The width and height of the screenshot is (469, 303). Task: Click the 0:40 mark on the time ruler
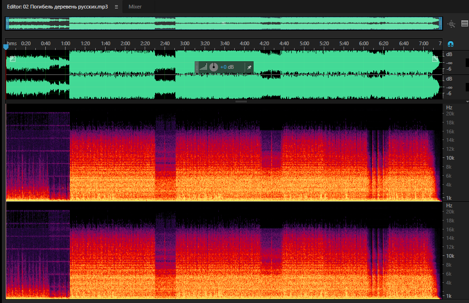tap(45, 43)
